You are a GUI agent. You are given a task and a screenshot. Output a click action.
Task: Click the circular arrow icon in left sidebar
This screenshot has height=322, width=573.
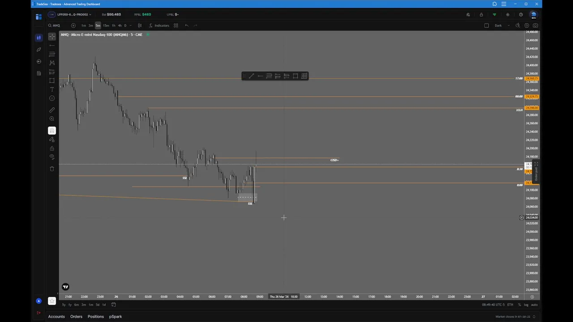pyautogui.click(x=38, y=61)
